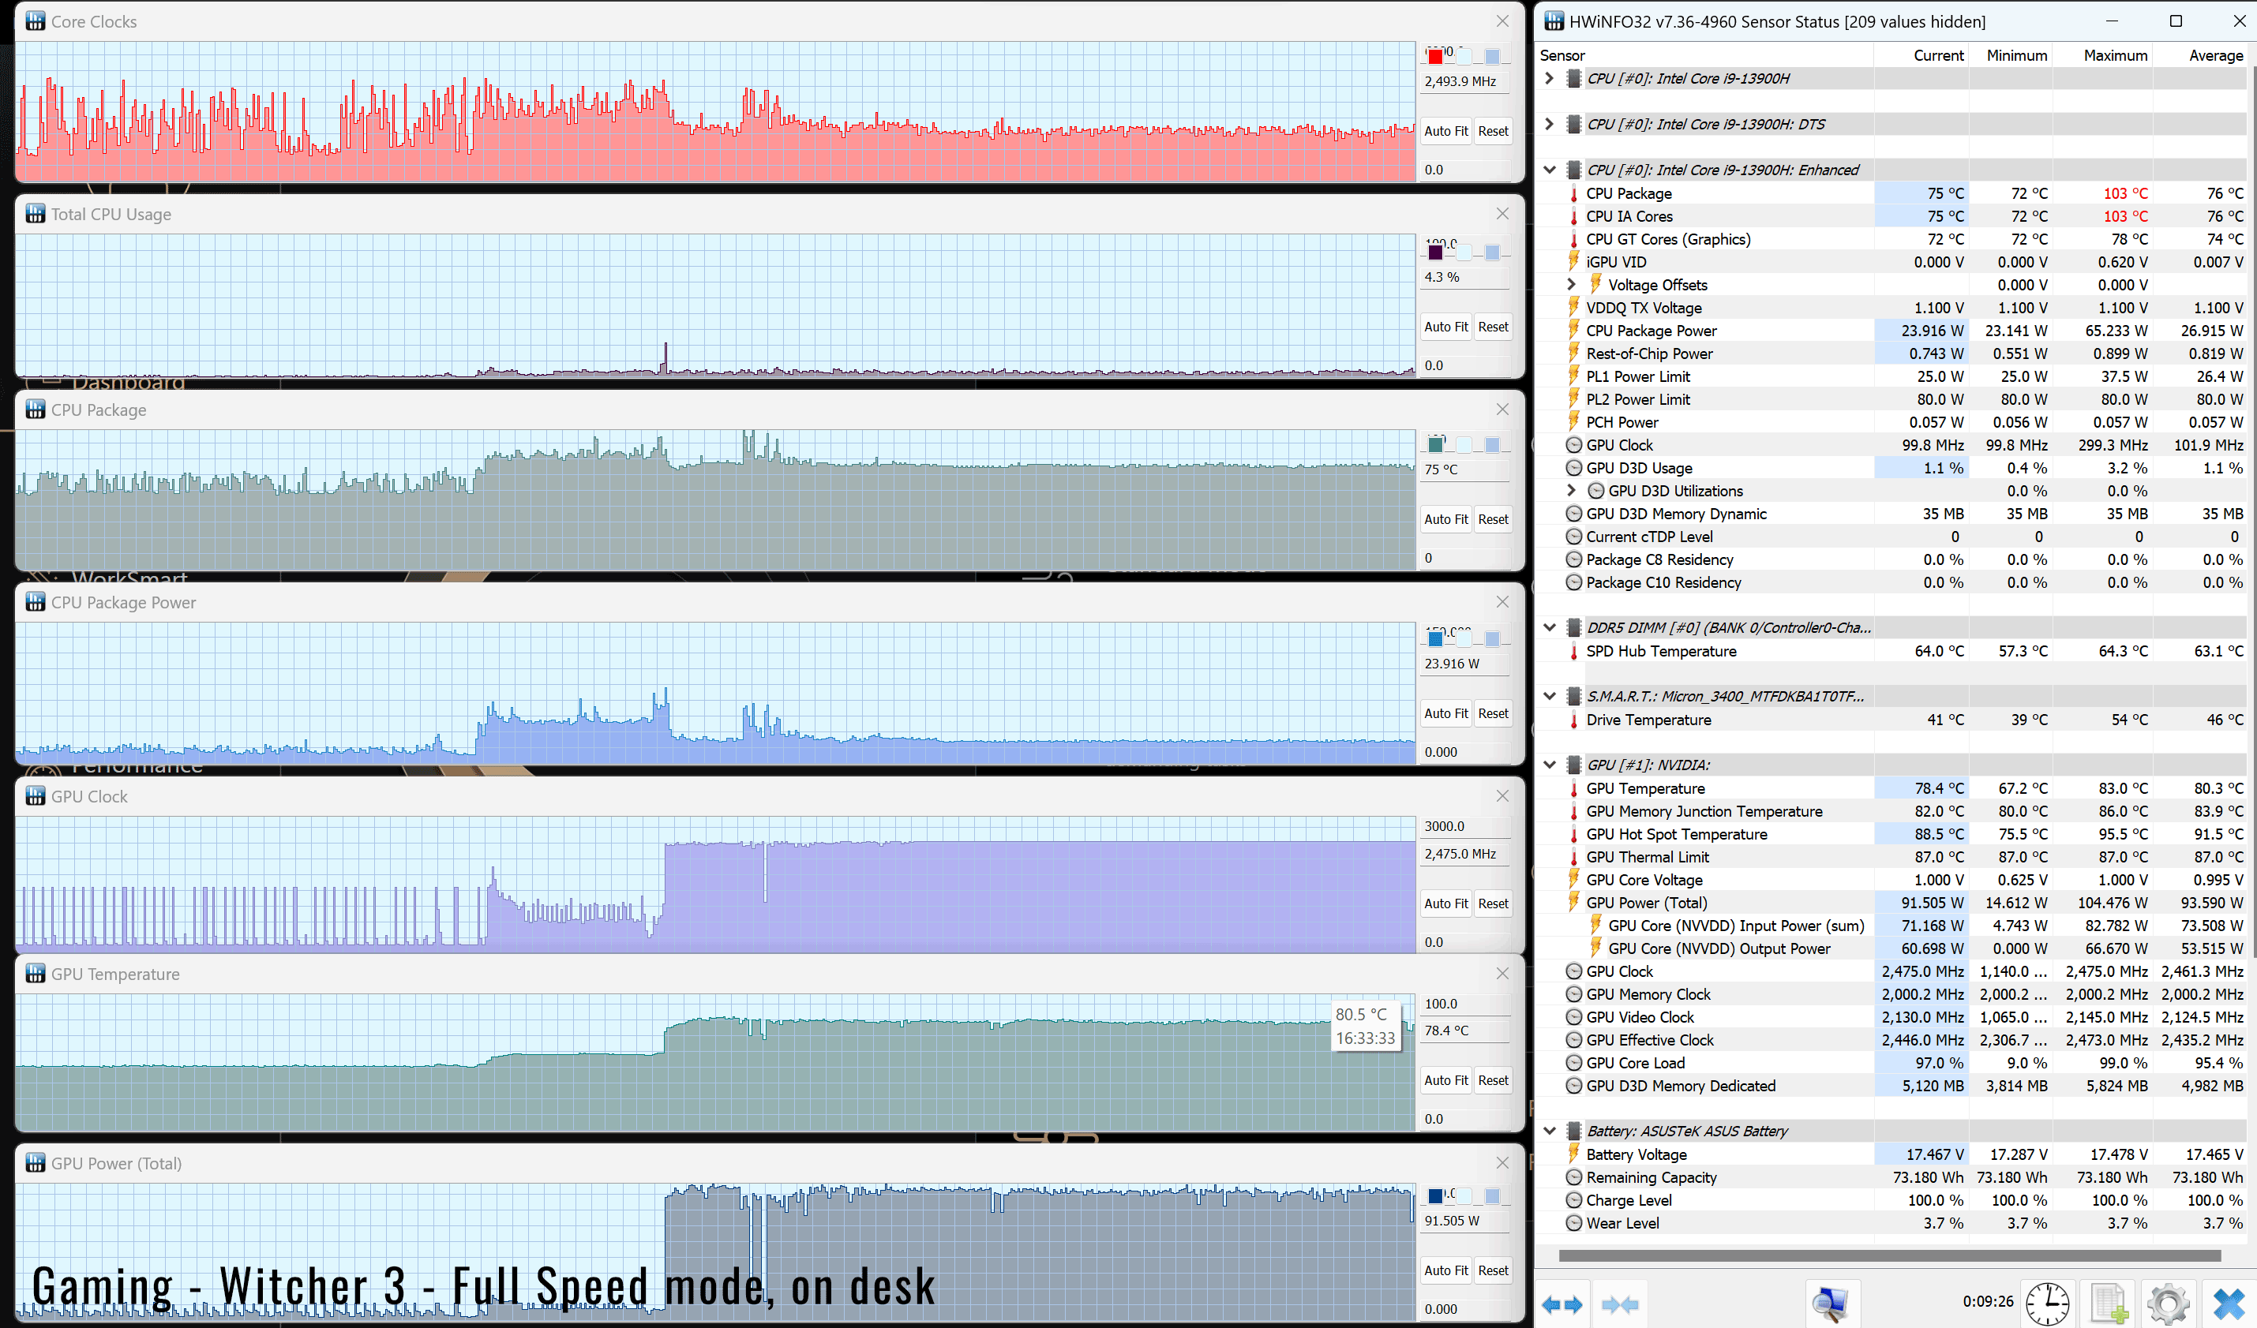
Task: Click lightning icon beside CPU Package Power
Action: pyautogui.click(x=1573, y=331)
